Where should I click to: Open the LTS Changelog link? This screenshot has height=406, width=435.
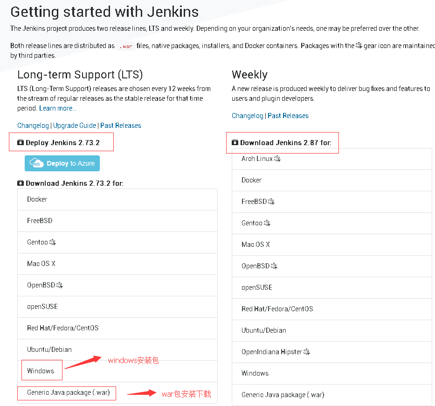point(33,126)
